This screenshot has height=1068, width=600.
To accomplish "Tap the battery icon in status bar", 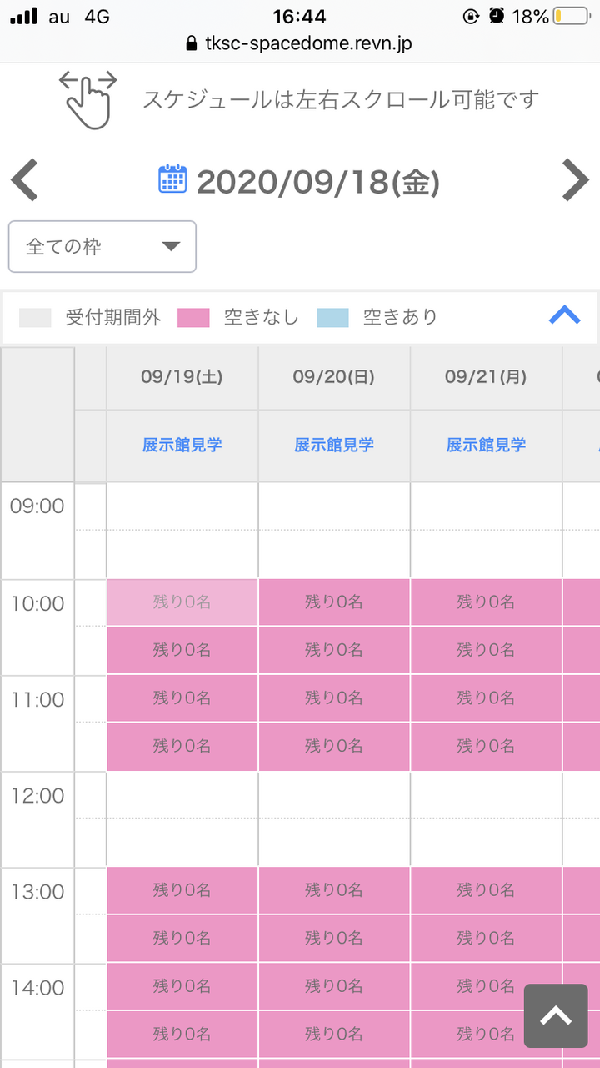I will 571,17.
